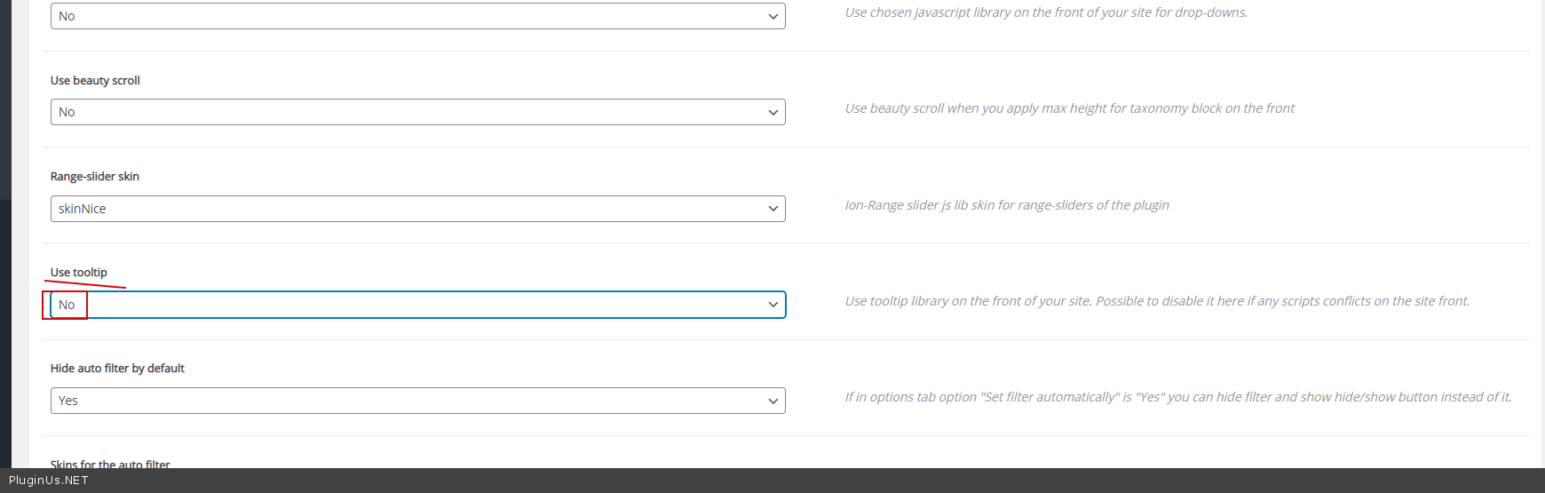
Task: Click the Ion-Range slider skin description text
Action: (x=1006, y=205)
